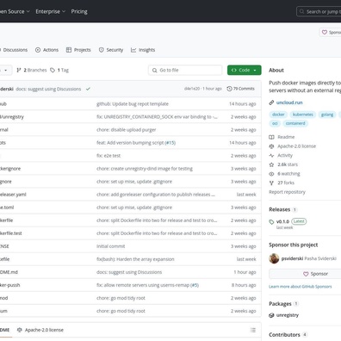Open first 'chore: go mod tidy root' commit

tap(121, 298)
